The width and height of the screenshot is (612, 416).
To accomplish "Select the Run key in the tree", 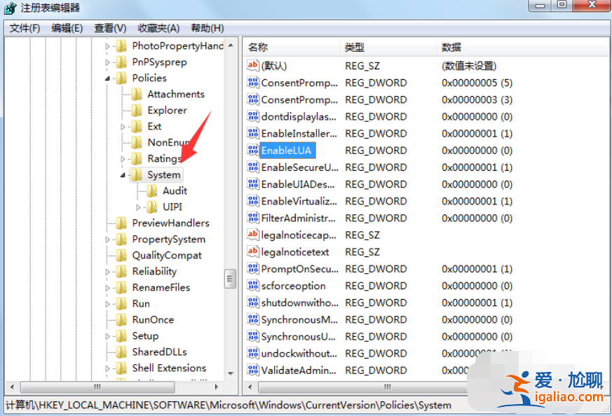I will point(140,303).
